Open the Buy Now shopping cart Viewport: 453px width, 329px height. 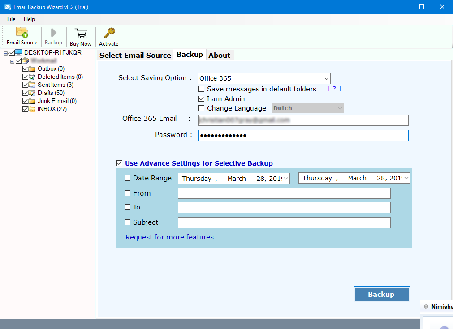(81, 33)
